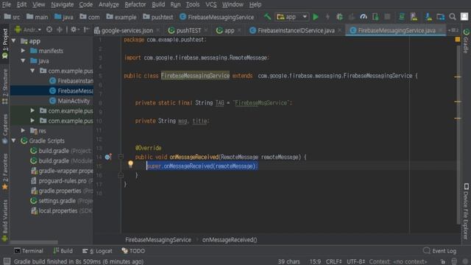Viewport: 471px width, 265px height.
Task: Open the Logcat tool window
Action: [x=97, y=250]
